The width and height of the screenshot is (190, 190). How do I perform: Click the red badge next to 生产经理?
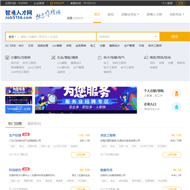coord(26,135)
